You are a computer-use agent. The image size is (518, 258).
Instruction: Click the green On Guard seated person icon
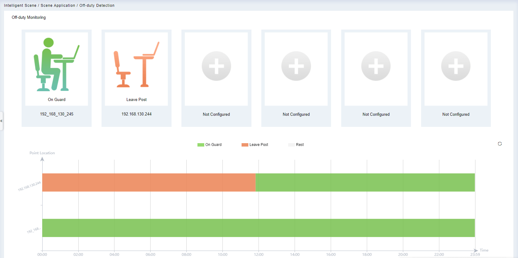pos(56,65)
